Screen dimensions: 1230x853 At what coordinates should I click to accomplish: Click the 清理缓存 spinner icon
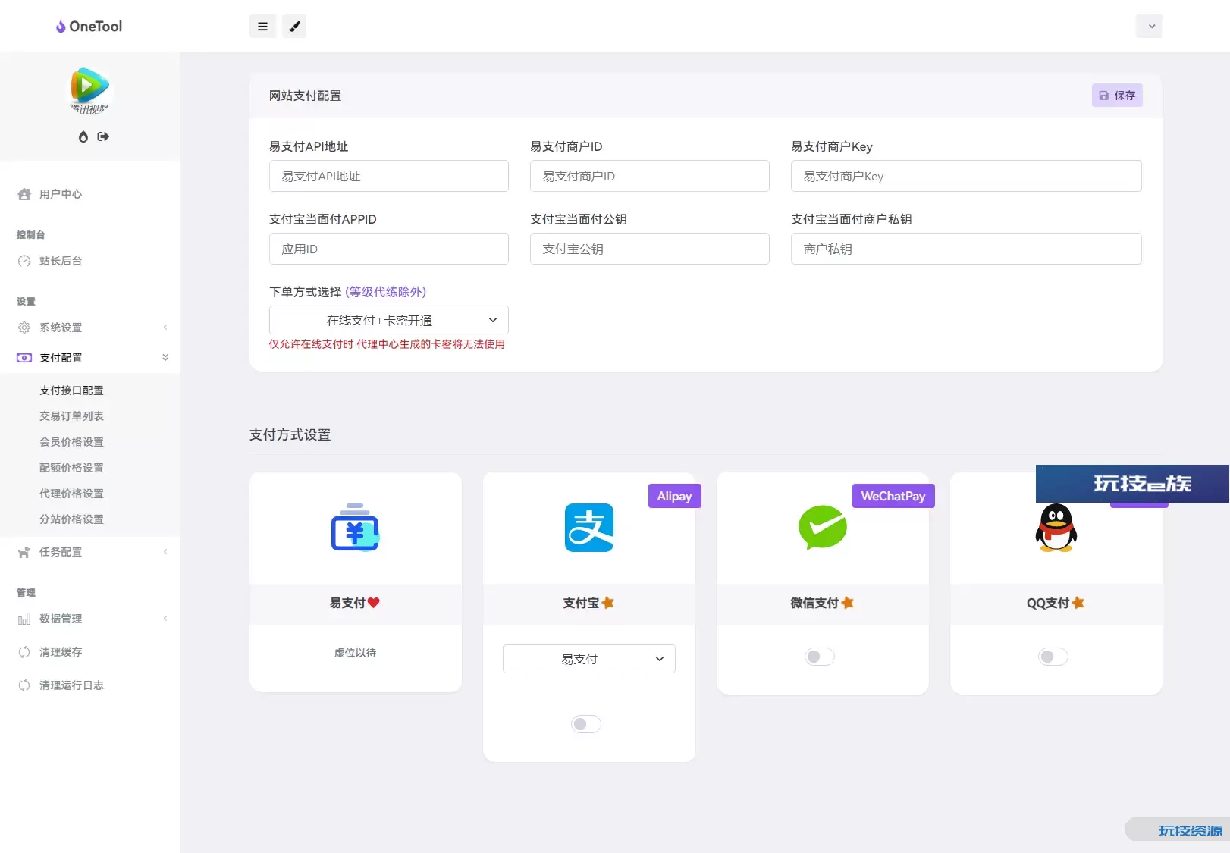(24, 652)
